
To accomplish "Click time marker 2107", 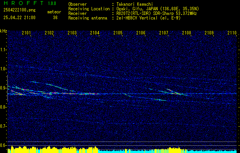I will [164, 33].
